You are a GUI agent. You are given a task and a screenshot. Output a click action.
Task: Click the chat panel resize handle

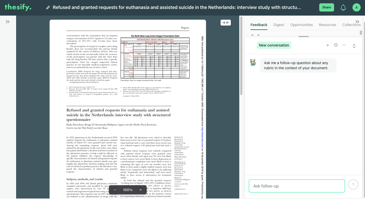coord(304,37)
